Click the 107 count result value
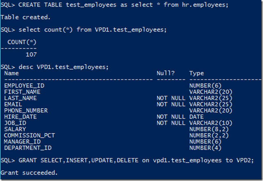The width and height of the screenshot is (263, 181). click(31, 54)
